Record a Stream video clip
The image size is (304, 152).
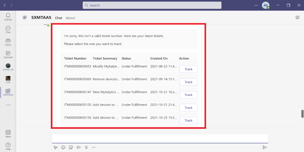[x=79, y=147]
